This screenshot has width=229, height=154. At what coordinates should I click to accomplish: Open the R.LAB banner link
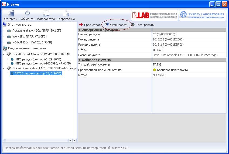pos(154,15)
